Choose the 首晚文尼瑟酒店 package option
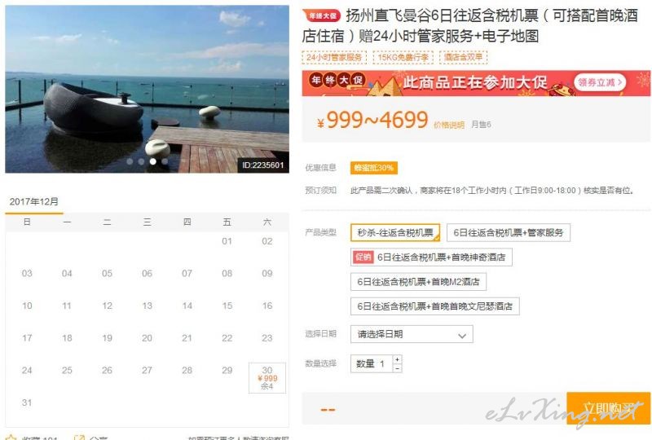This screenshot has height=440, width=652. pos(435,306)
